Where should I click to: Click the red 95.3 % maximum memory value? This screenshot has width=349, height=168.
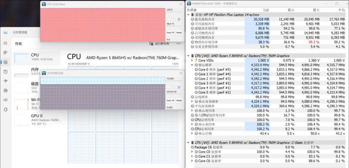click(x=314, y=42)
